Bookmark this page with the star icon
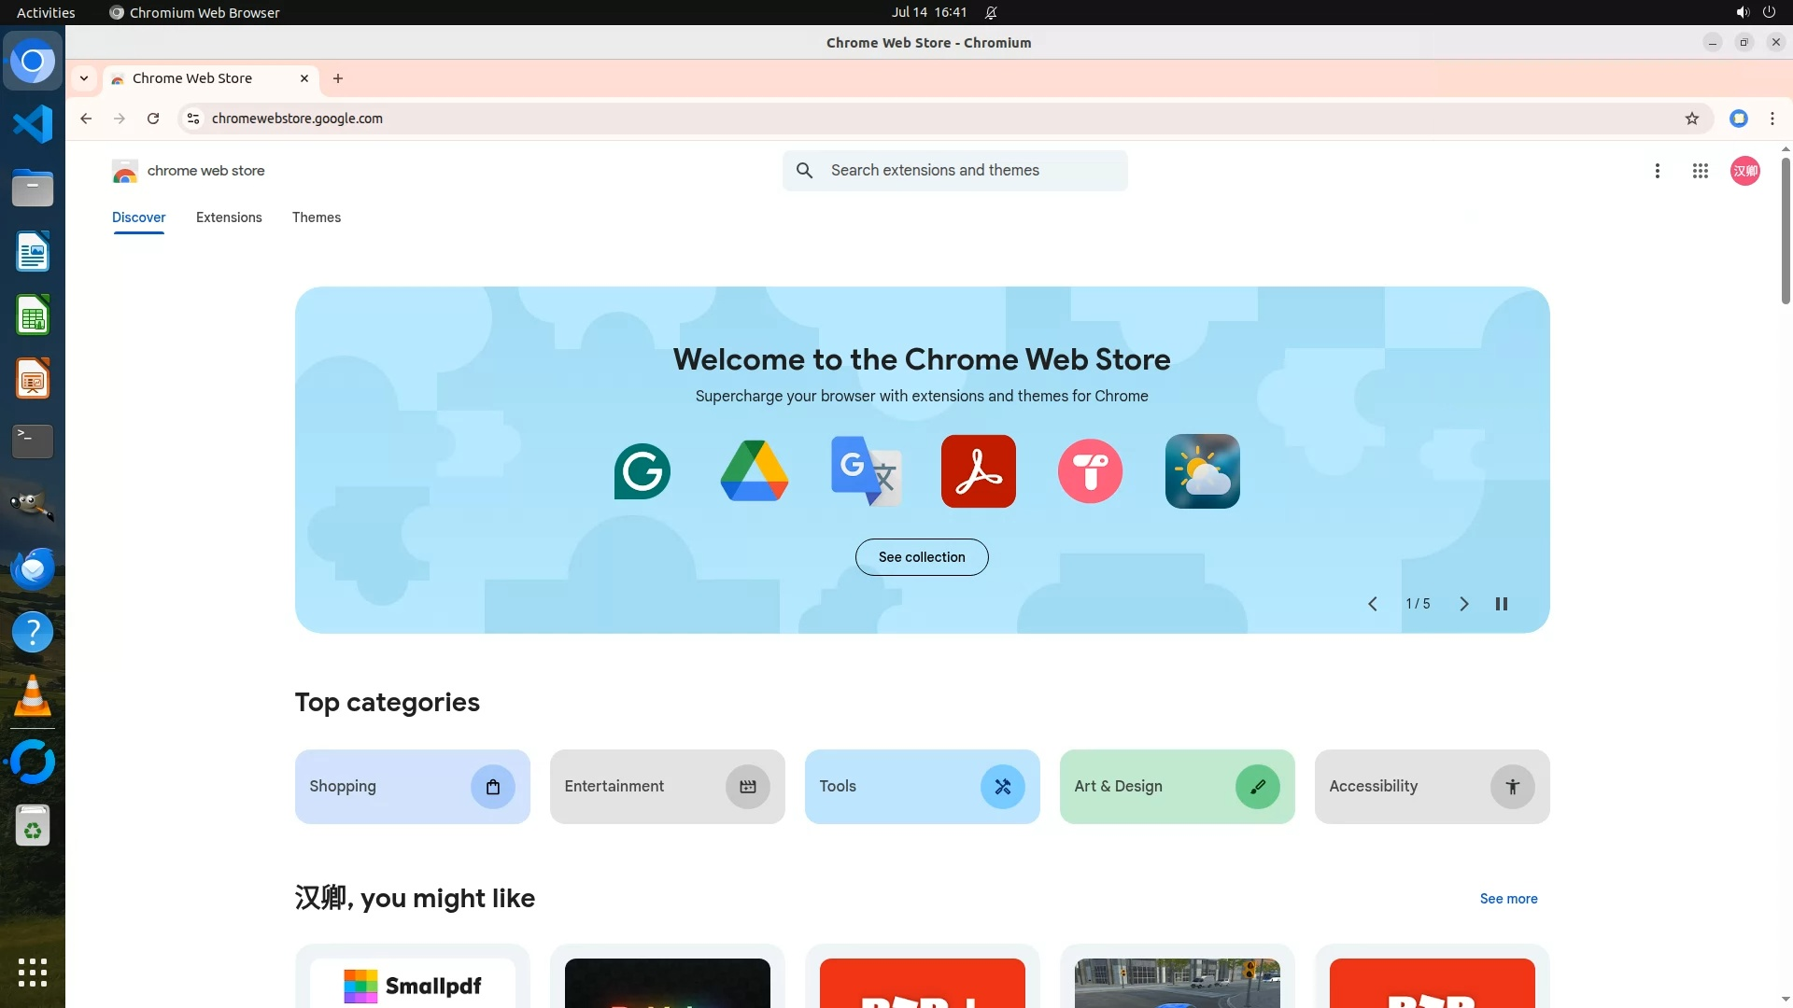Screen dimensions: 1793x1008 (x=1691, y=119)
